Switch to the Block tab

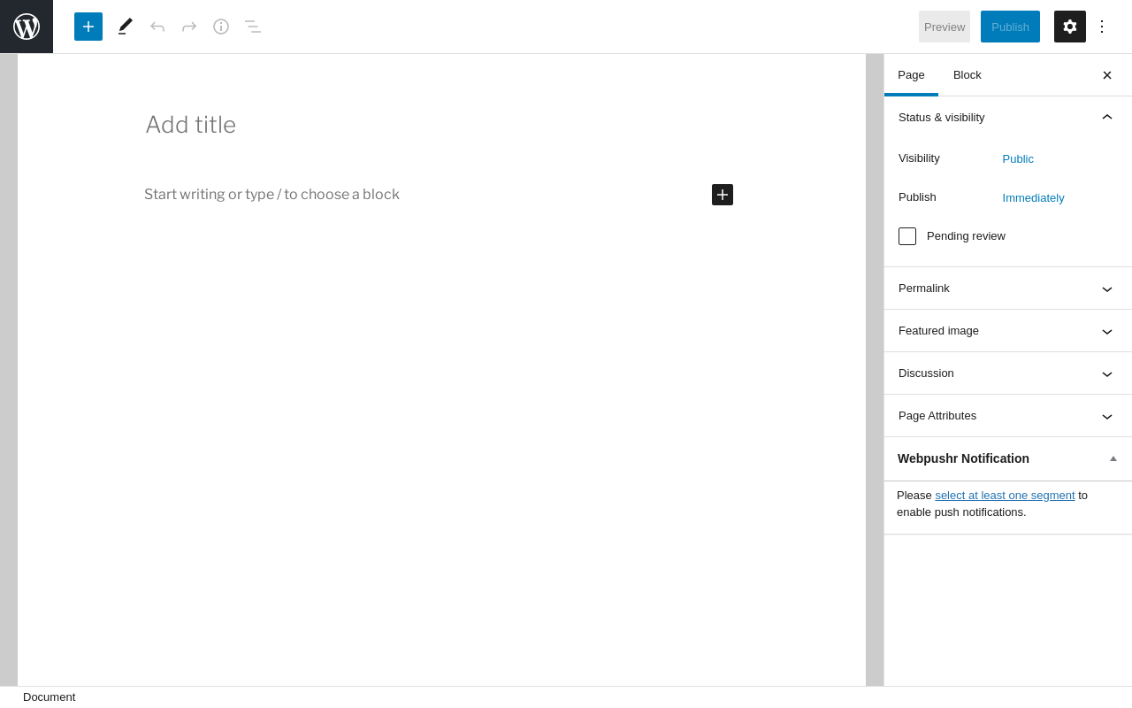click(x=968, y=75)
